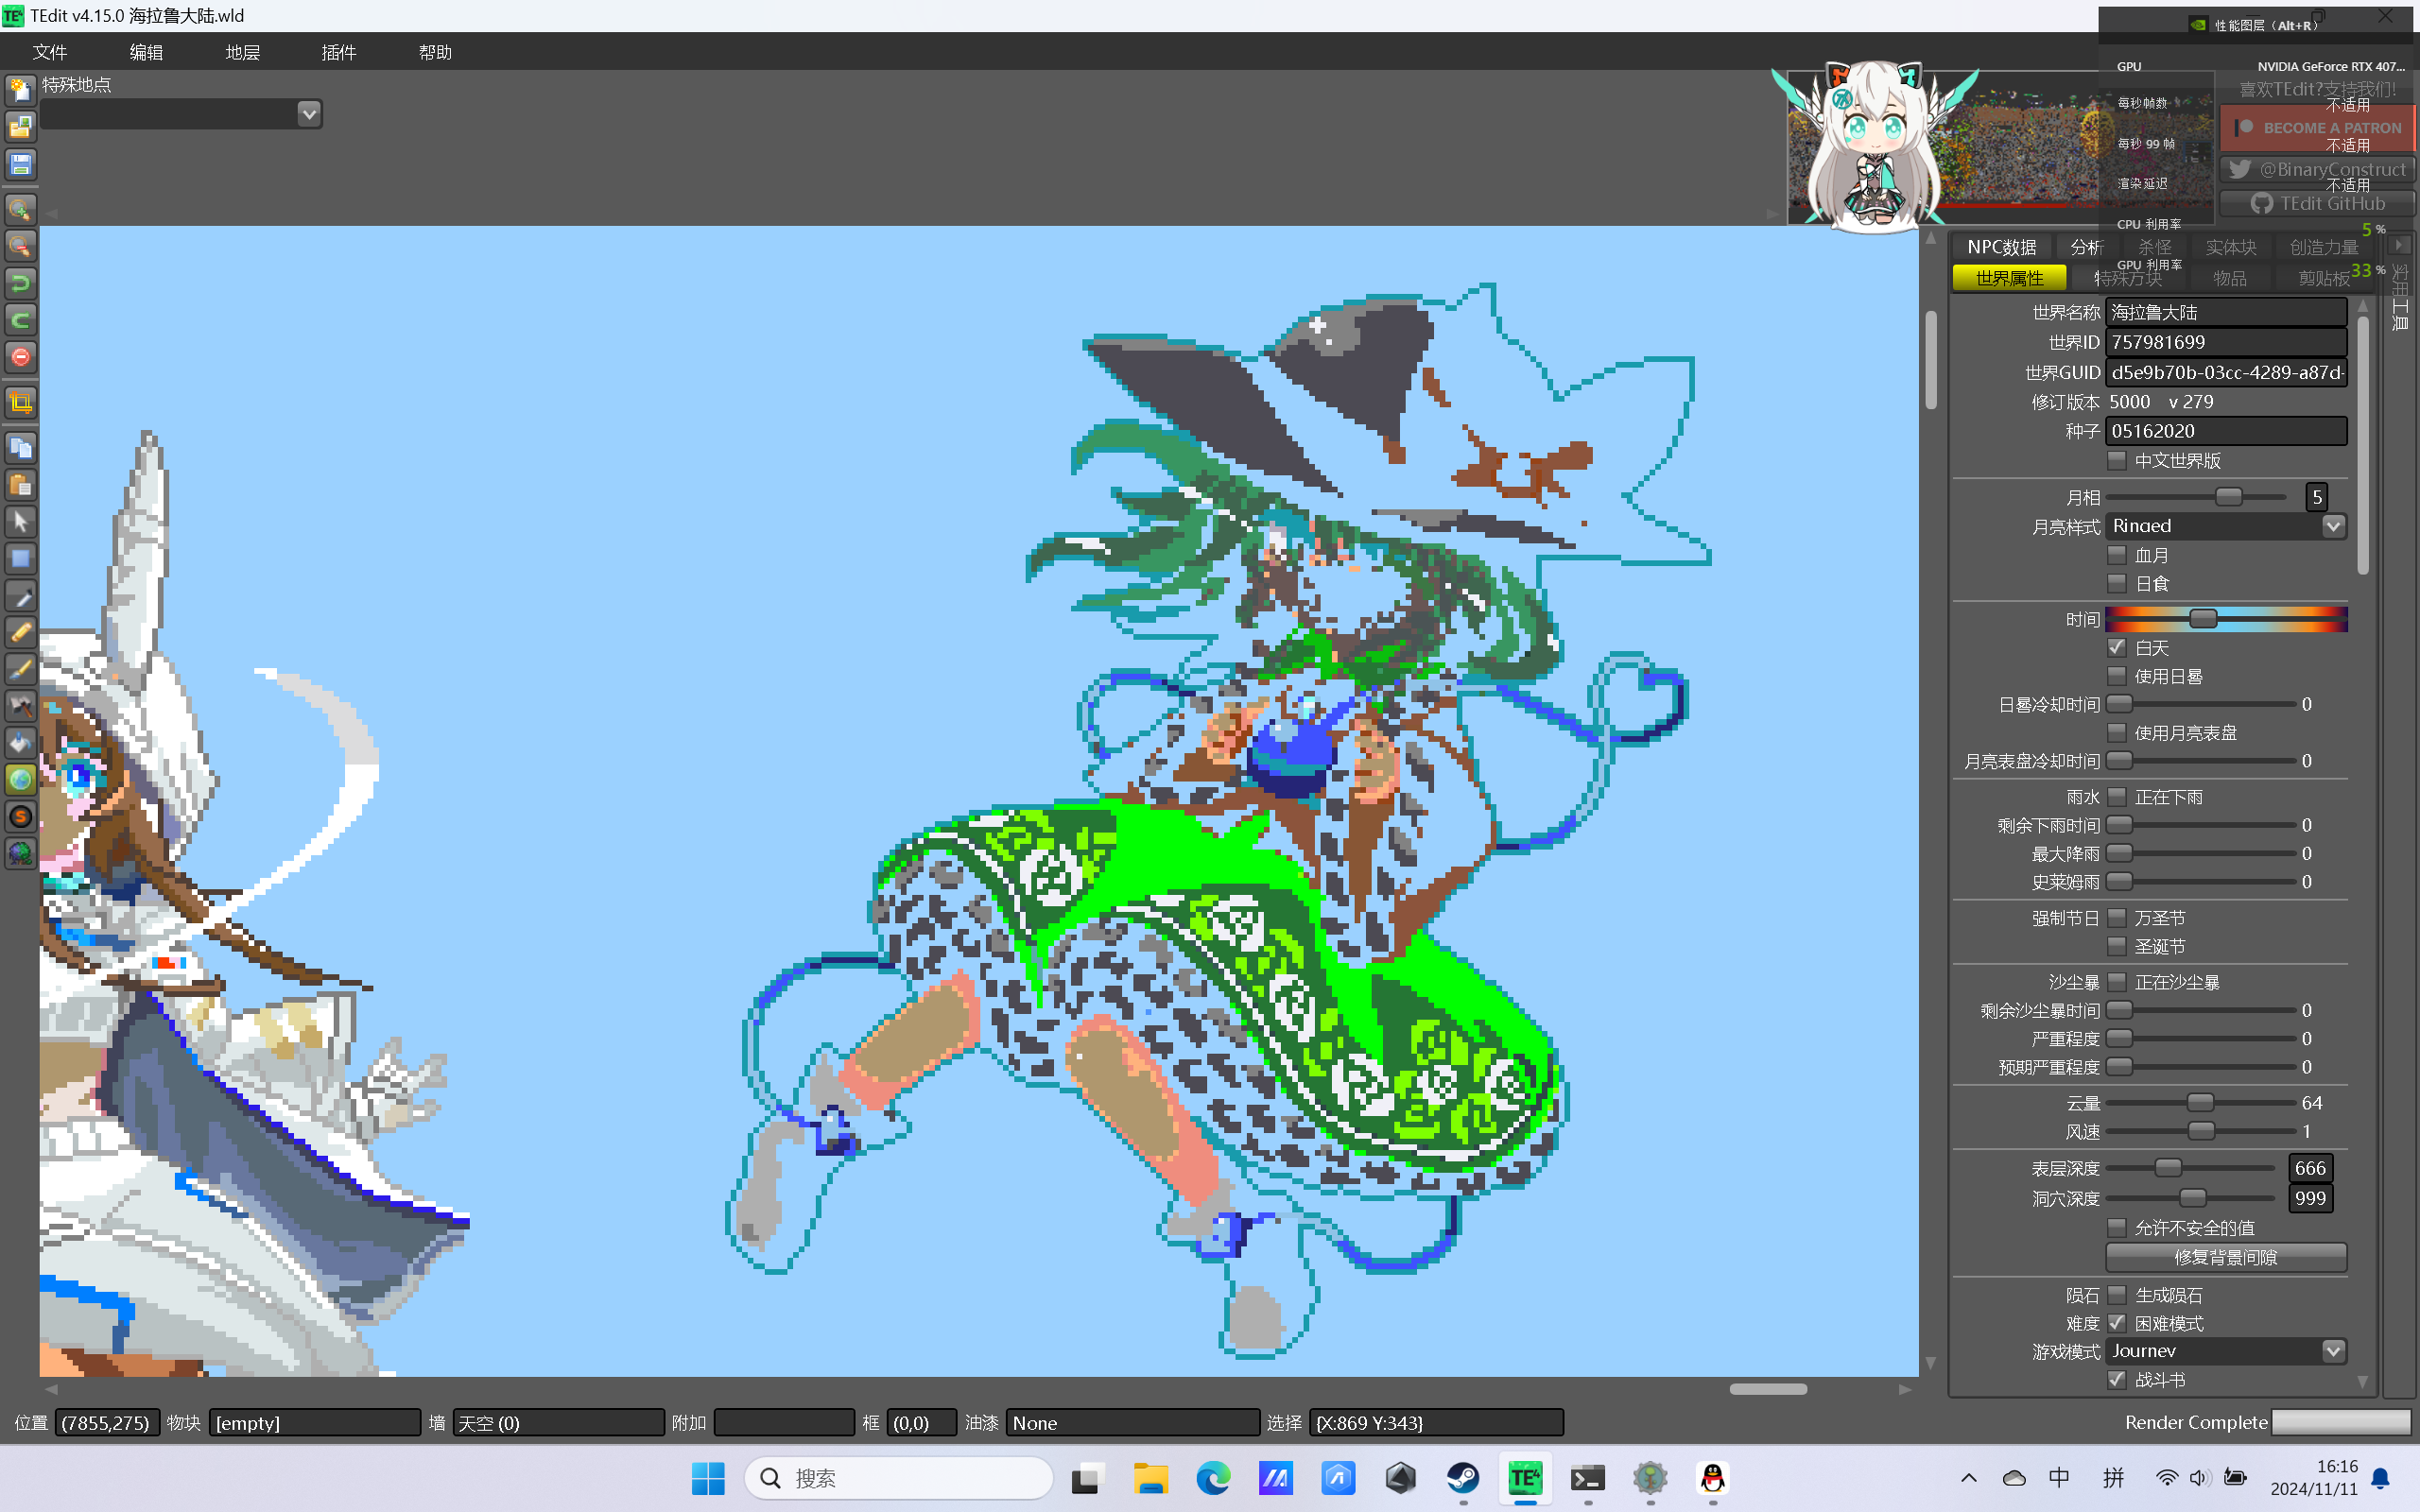Select the paint brush tool
2420x1512 pixels.
click(x=20, y=669)
